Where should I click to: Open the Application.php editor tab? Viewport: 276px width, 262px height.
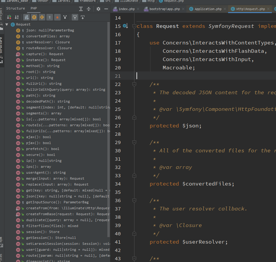pos(208,9)
